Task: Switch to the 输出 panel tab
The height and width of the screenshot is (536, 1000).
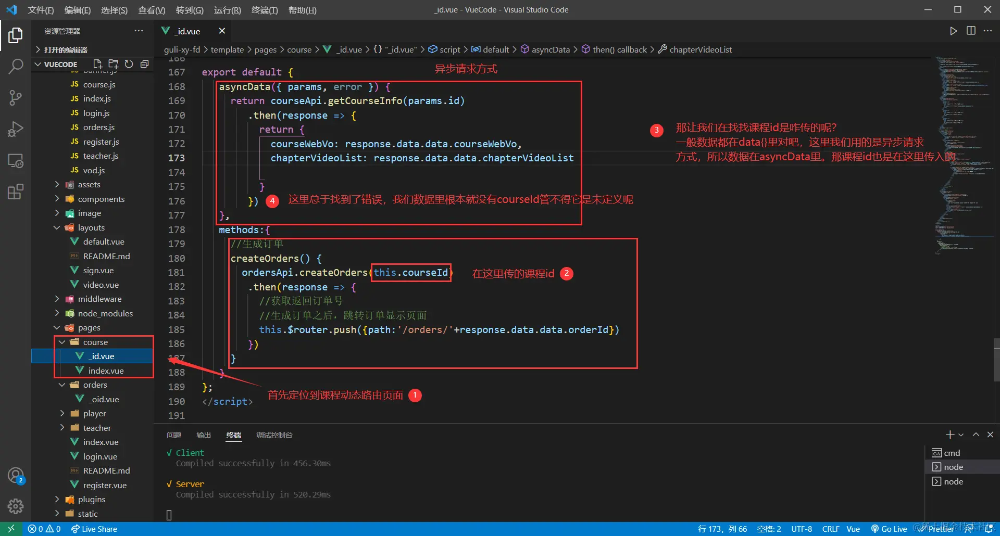Action: (x=204, y=435)
